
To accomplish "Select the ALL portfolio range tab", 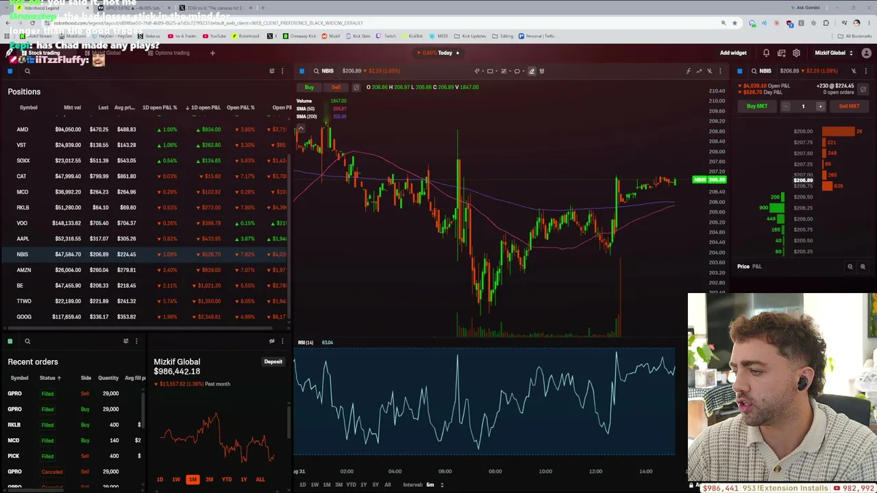I will pos(260,479).
